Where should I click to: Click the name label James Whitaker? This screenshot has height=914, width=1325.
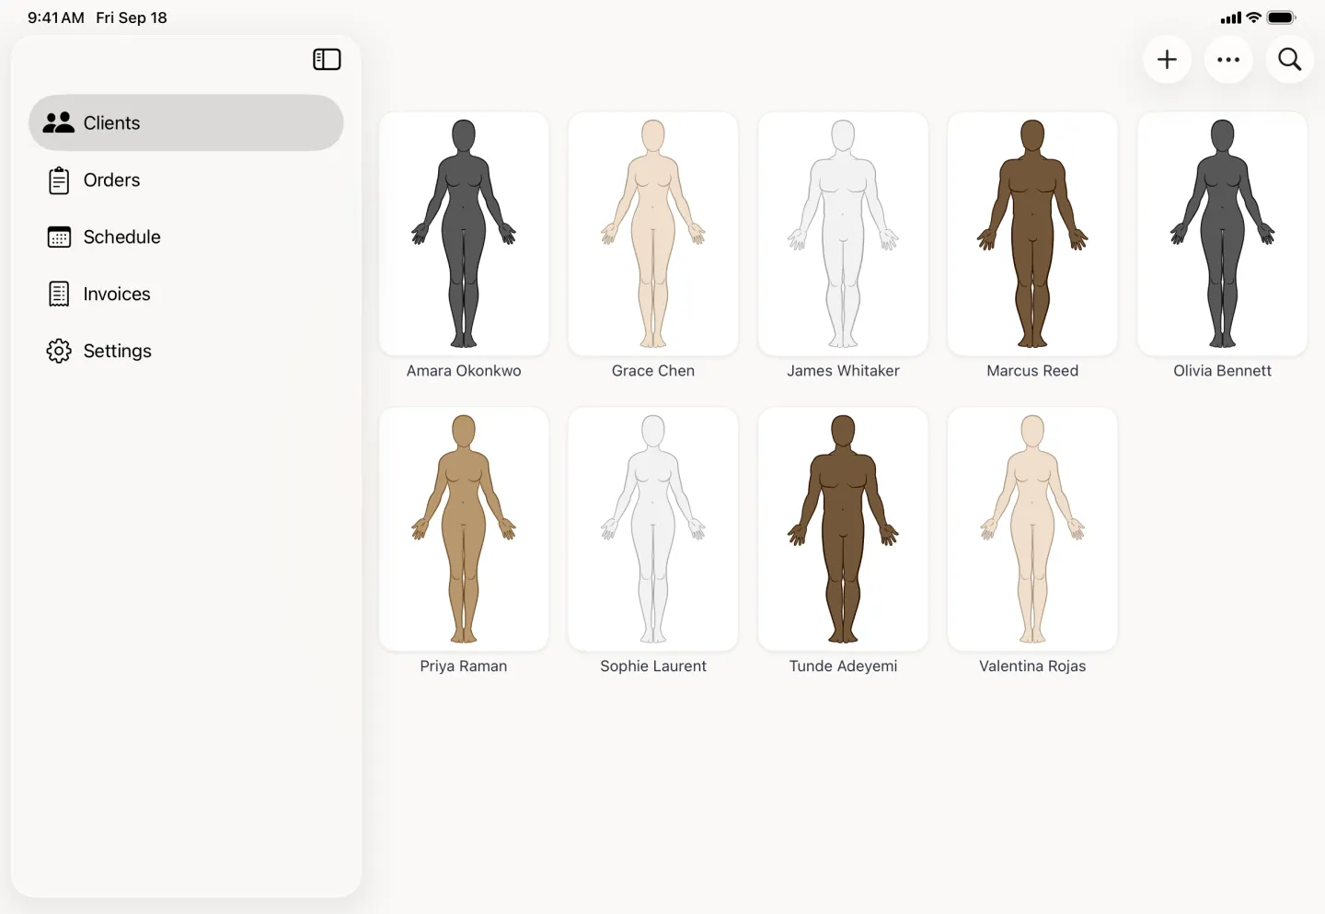point(843,371)
